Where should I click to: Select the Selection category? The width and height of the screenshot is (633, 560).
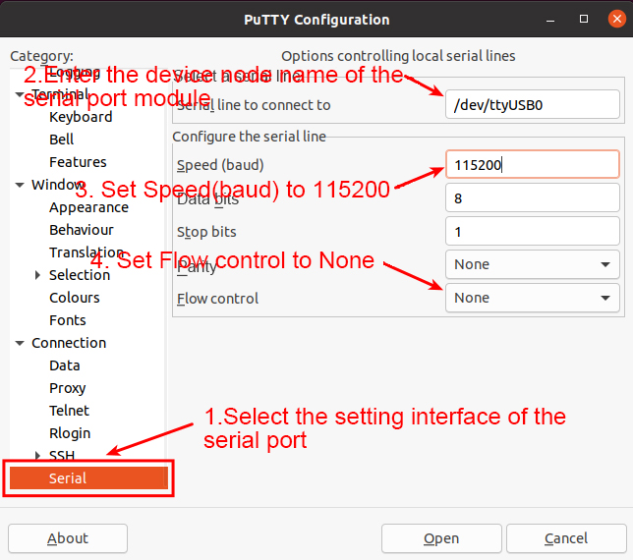[x=80, y=275]
